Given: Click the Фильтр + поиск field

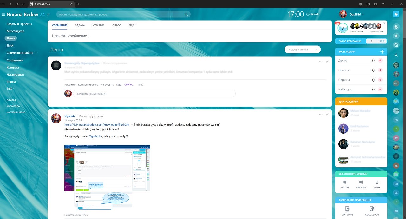Looking at the screenshot, I should click(x=303, y=49).
